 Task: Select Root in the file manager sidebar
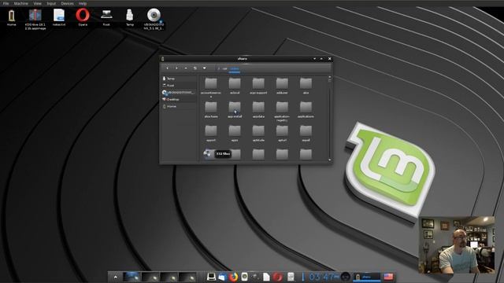pos(179,86)
